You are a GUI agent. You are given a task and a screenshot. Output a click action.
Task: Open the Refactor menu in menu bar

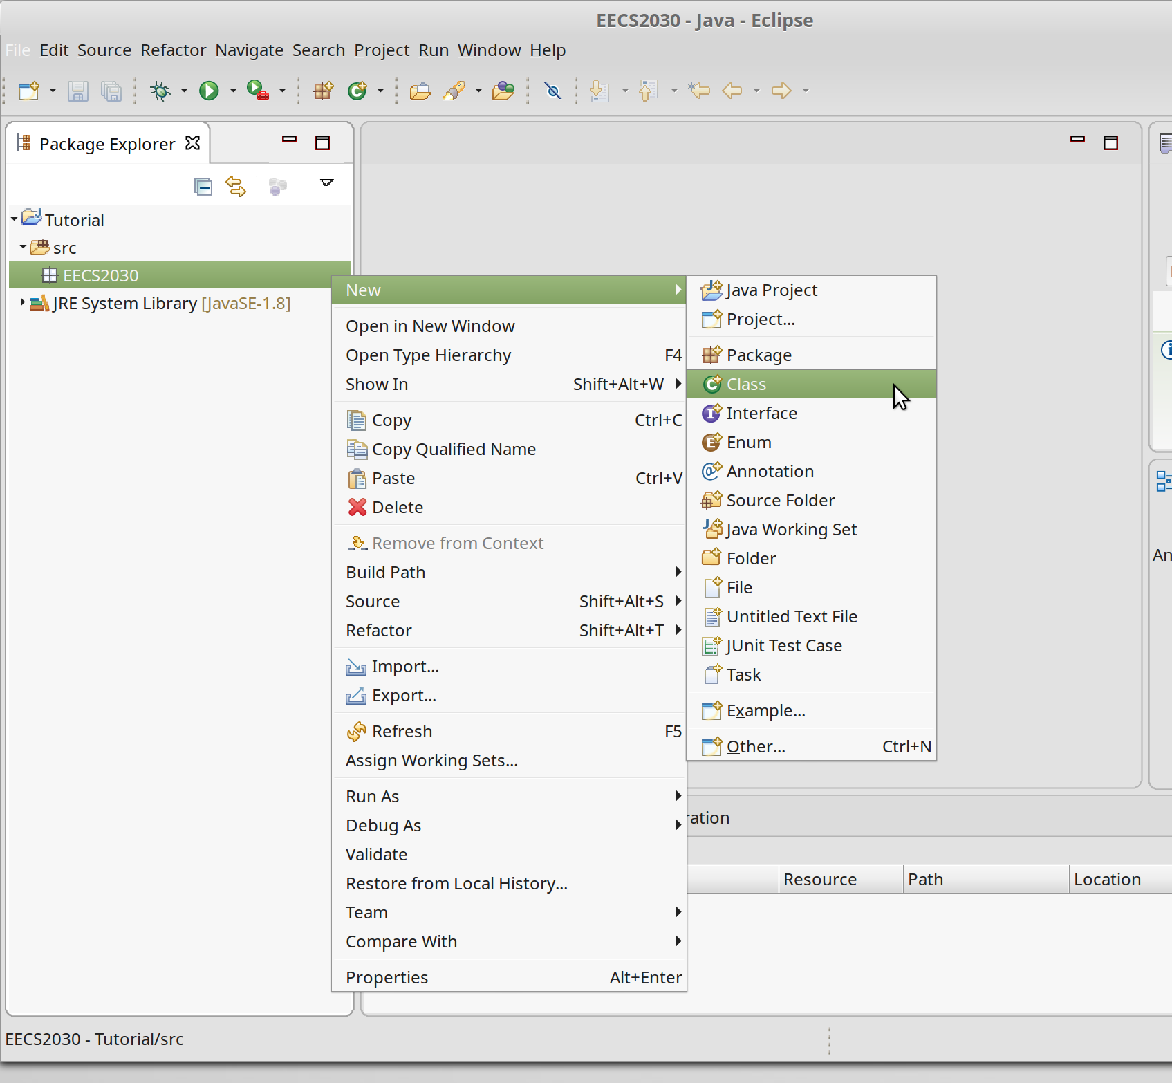click(174, 50)
